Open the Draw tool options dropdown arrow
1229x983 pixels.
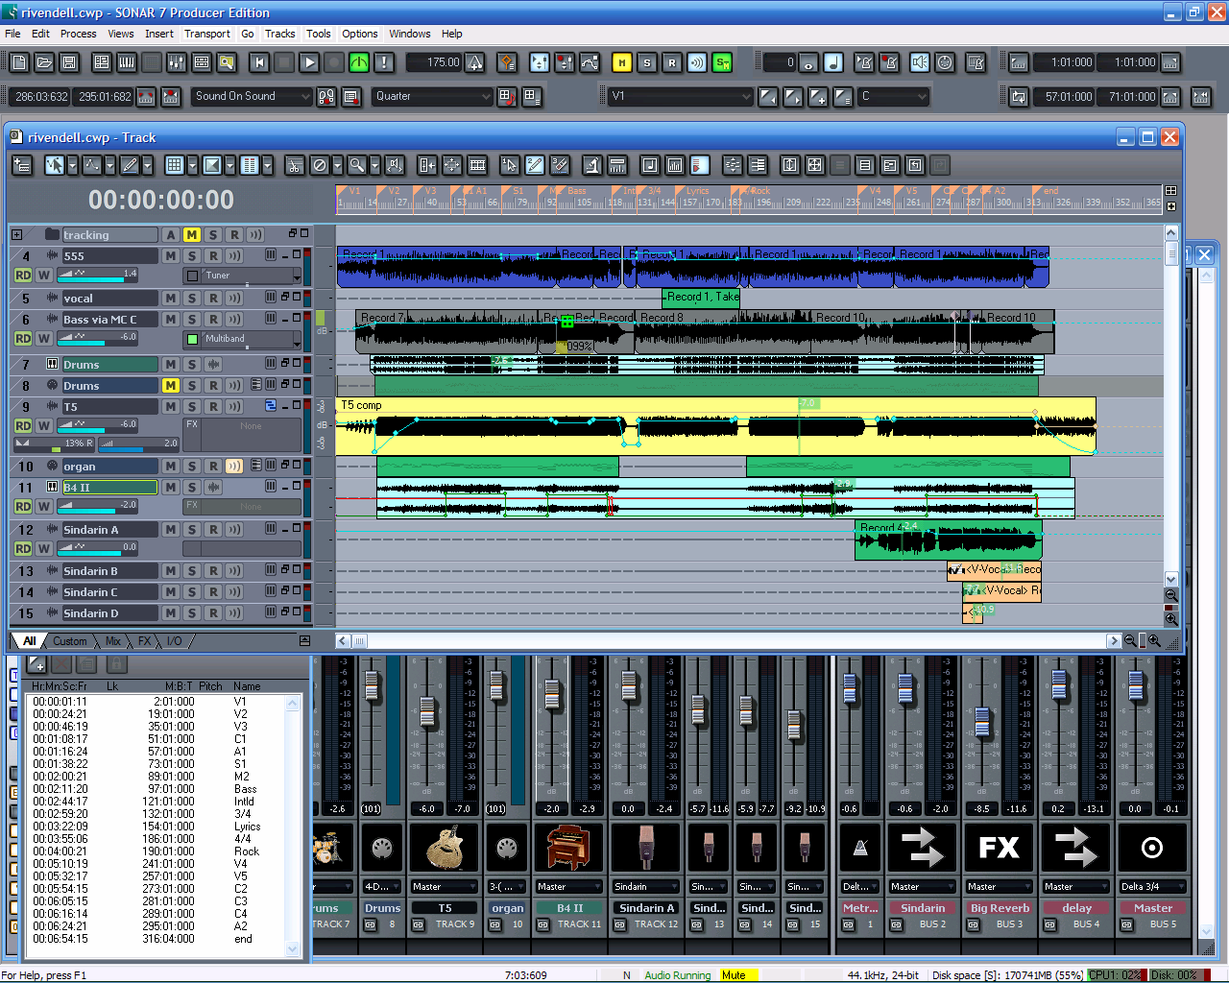coord(148,165)
